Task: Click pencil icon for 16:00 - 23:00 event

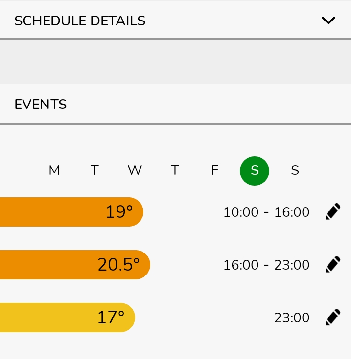Action: tap(333, 264)
